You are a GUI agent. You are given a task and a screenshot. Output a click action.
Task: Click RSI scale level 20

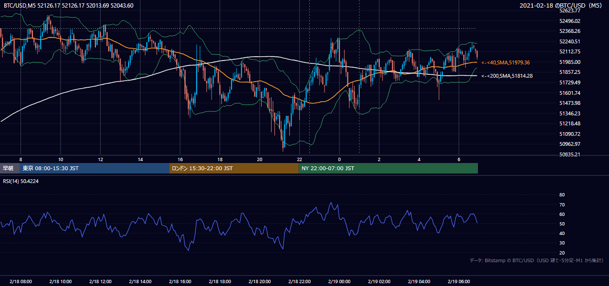point(562,253)
